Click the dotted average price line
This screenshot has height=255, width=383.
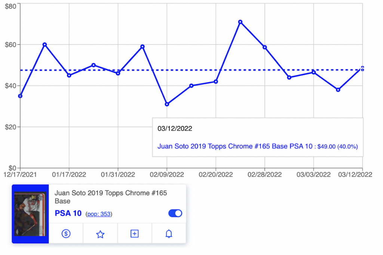pos(191,70)
